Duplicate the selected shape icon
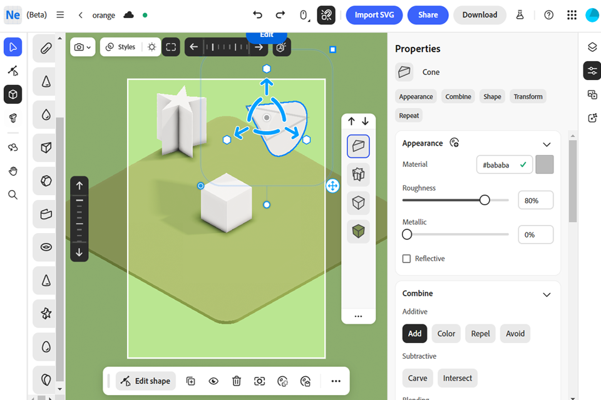The height and width of the screenshot is (400, 601). [190, 381]
